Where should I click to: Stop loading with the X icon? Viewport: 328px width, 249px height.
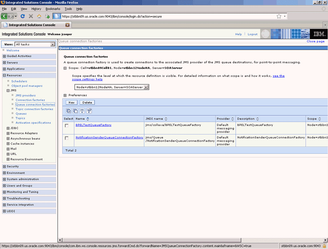coord(31,16)
